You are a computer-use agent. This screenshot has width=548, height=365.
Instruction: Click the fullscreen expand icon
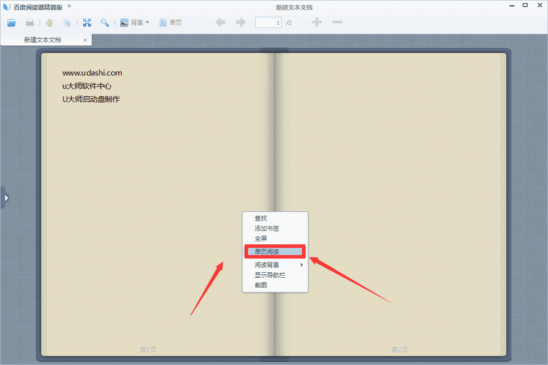(x=87, y=23)
